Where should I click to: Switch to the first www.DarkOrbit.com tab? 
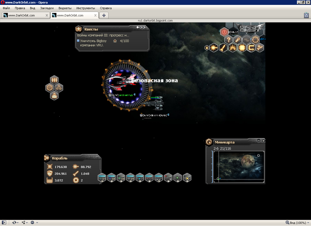coord(26,15)
